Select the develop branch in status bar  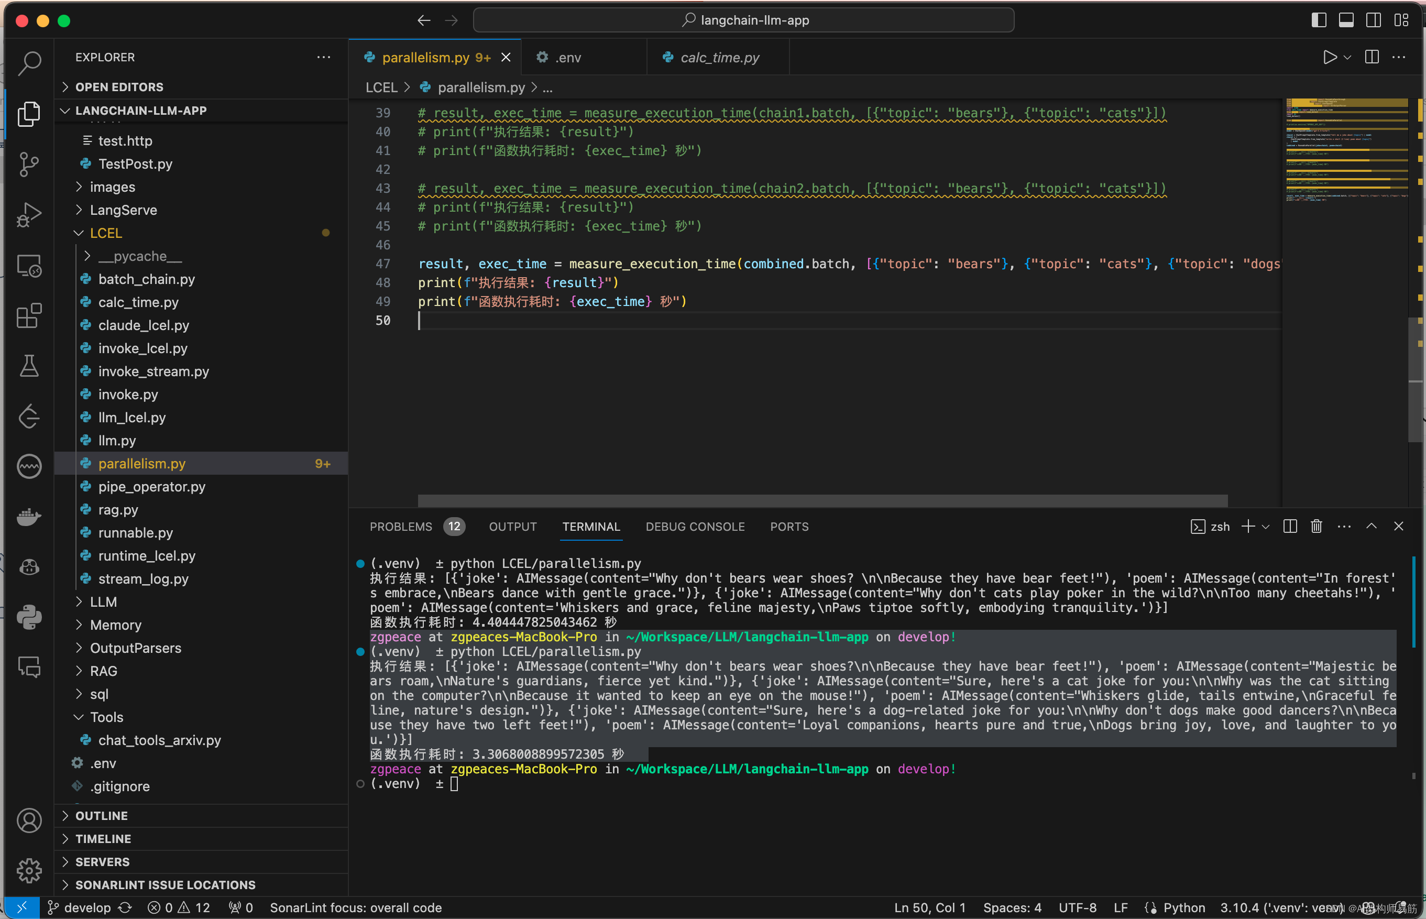tap(80, 907)
